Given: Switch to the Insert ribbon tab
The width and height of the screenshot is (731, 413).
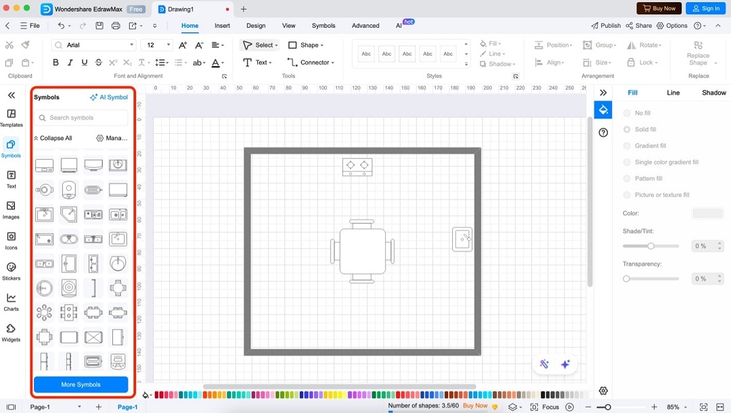Looking at the screenshot, I should pyautogui.click(x=223, y=26).
